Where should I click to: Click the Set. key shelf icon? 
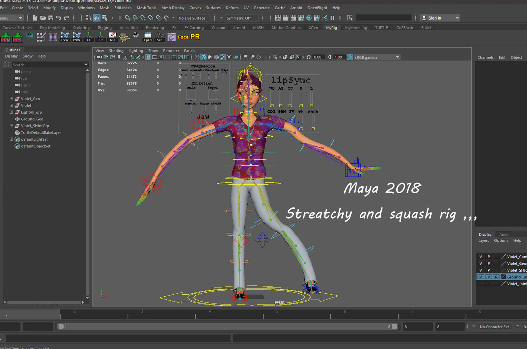tap(160, 37)
